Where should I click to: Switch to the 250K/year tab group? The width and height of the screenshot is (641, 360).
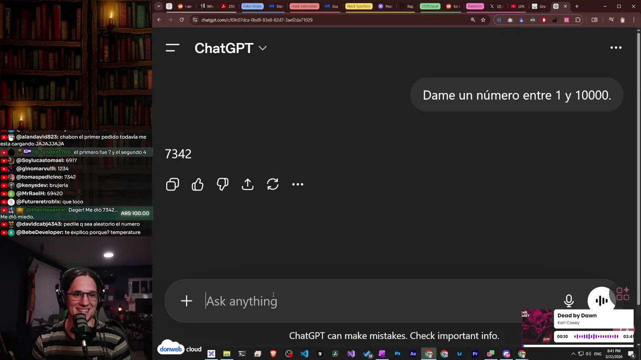(430, 6)
